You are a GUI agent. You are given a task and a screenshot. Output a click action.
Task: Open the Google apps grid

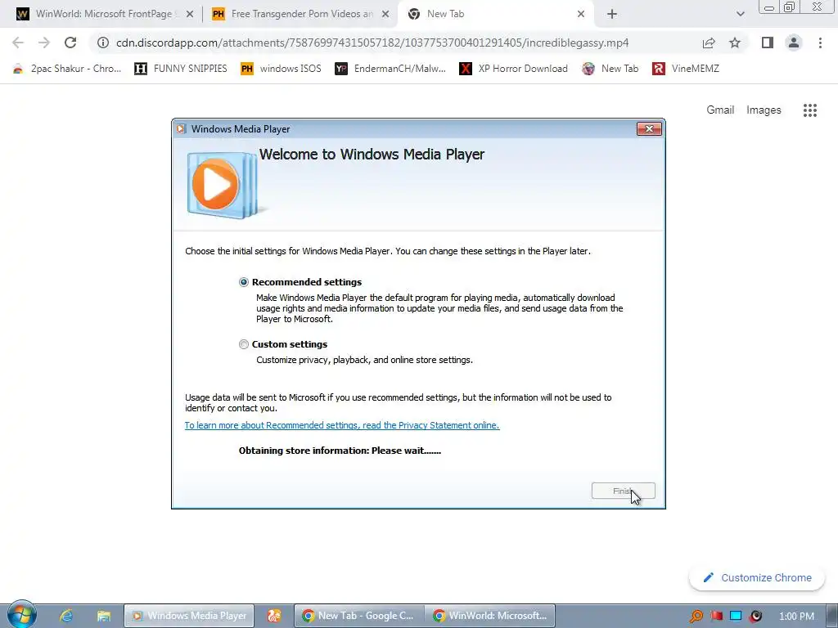pos(809,110)
